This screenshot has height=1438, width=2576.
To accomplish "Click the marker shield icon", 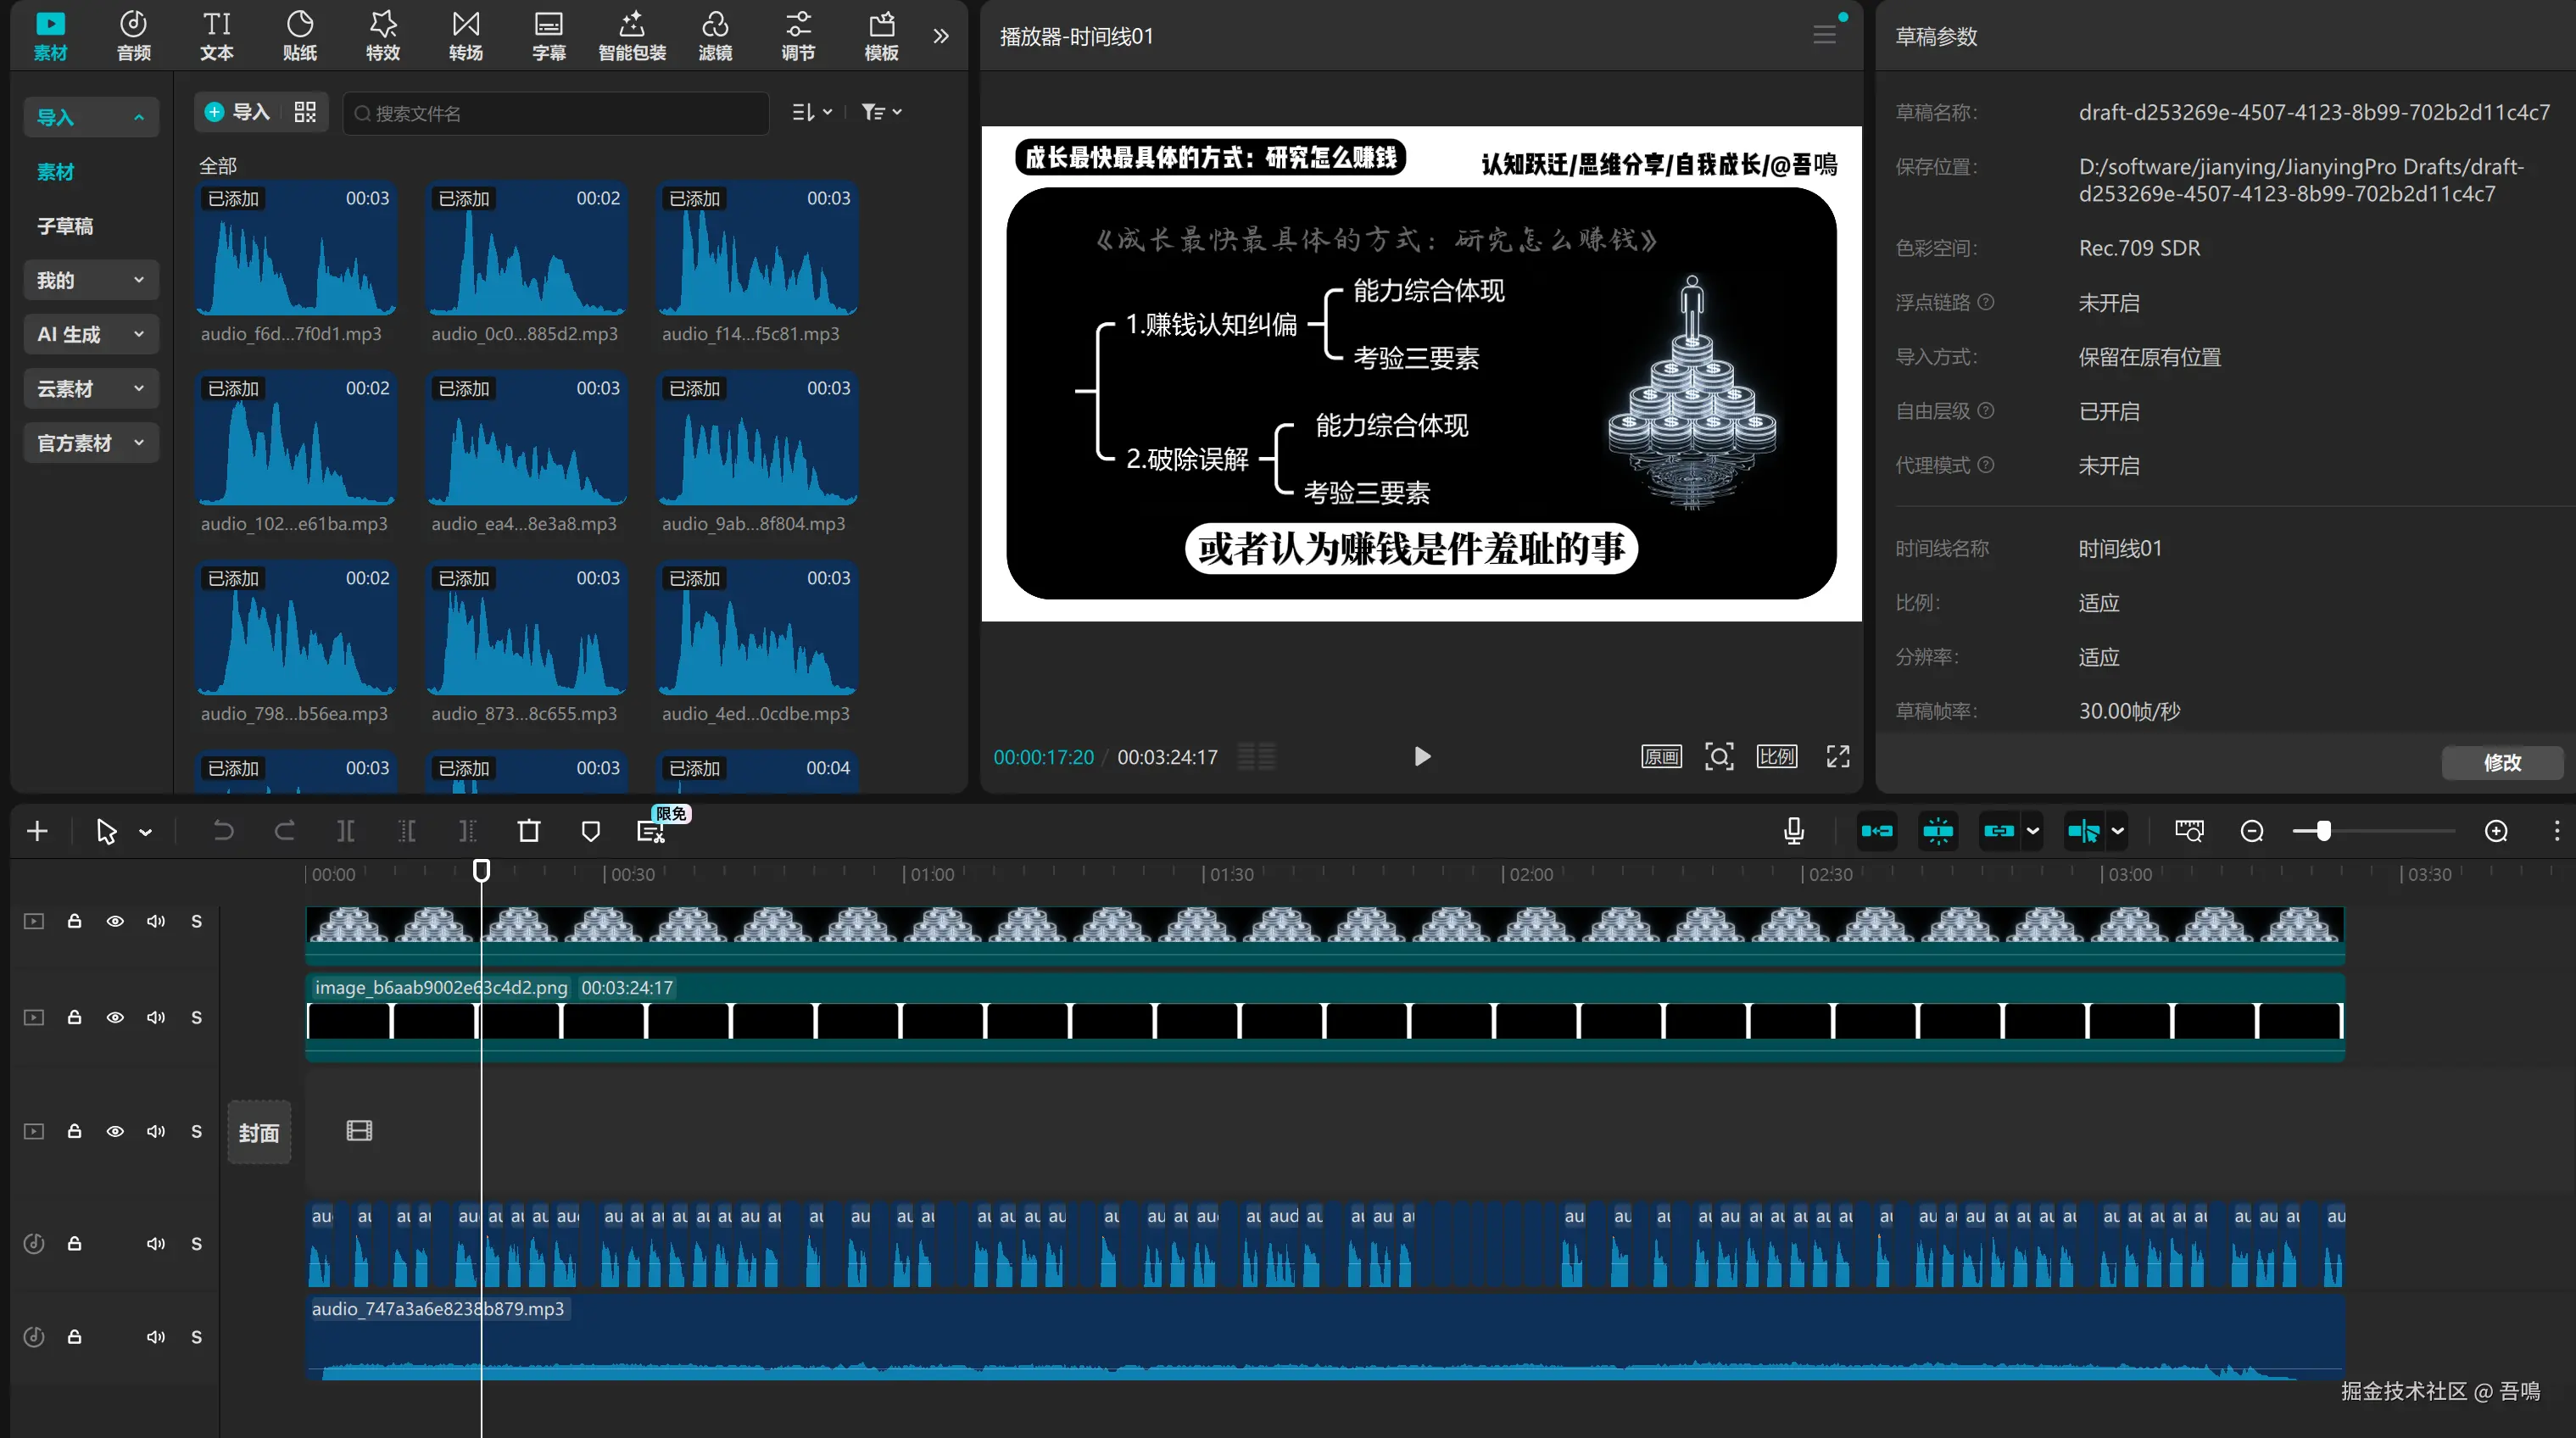I will click(x=591, y=831).
